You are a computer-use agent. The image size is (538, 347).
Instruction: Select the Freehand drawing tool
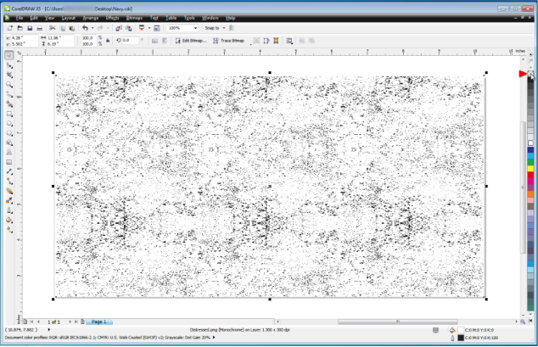click(9, 94)
